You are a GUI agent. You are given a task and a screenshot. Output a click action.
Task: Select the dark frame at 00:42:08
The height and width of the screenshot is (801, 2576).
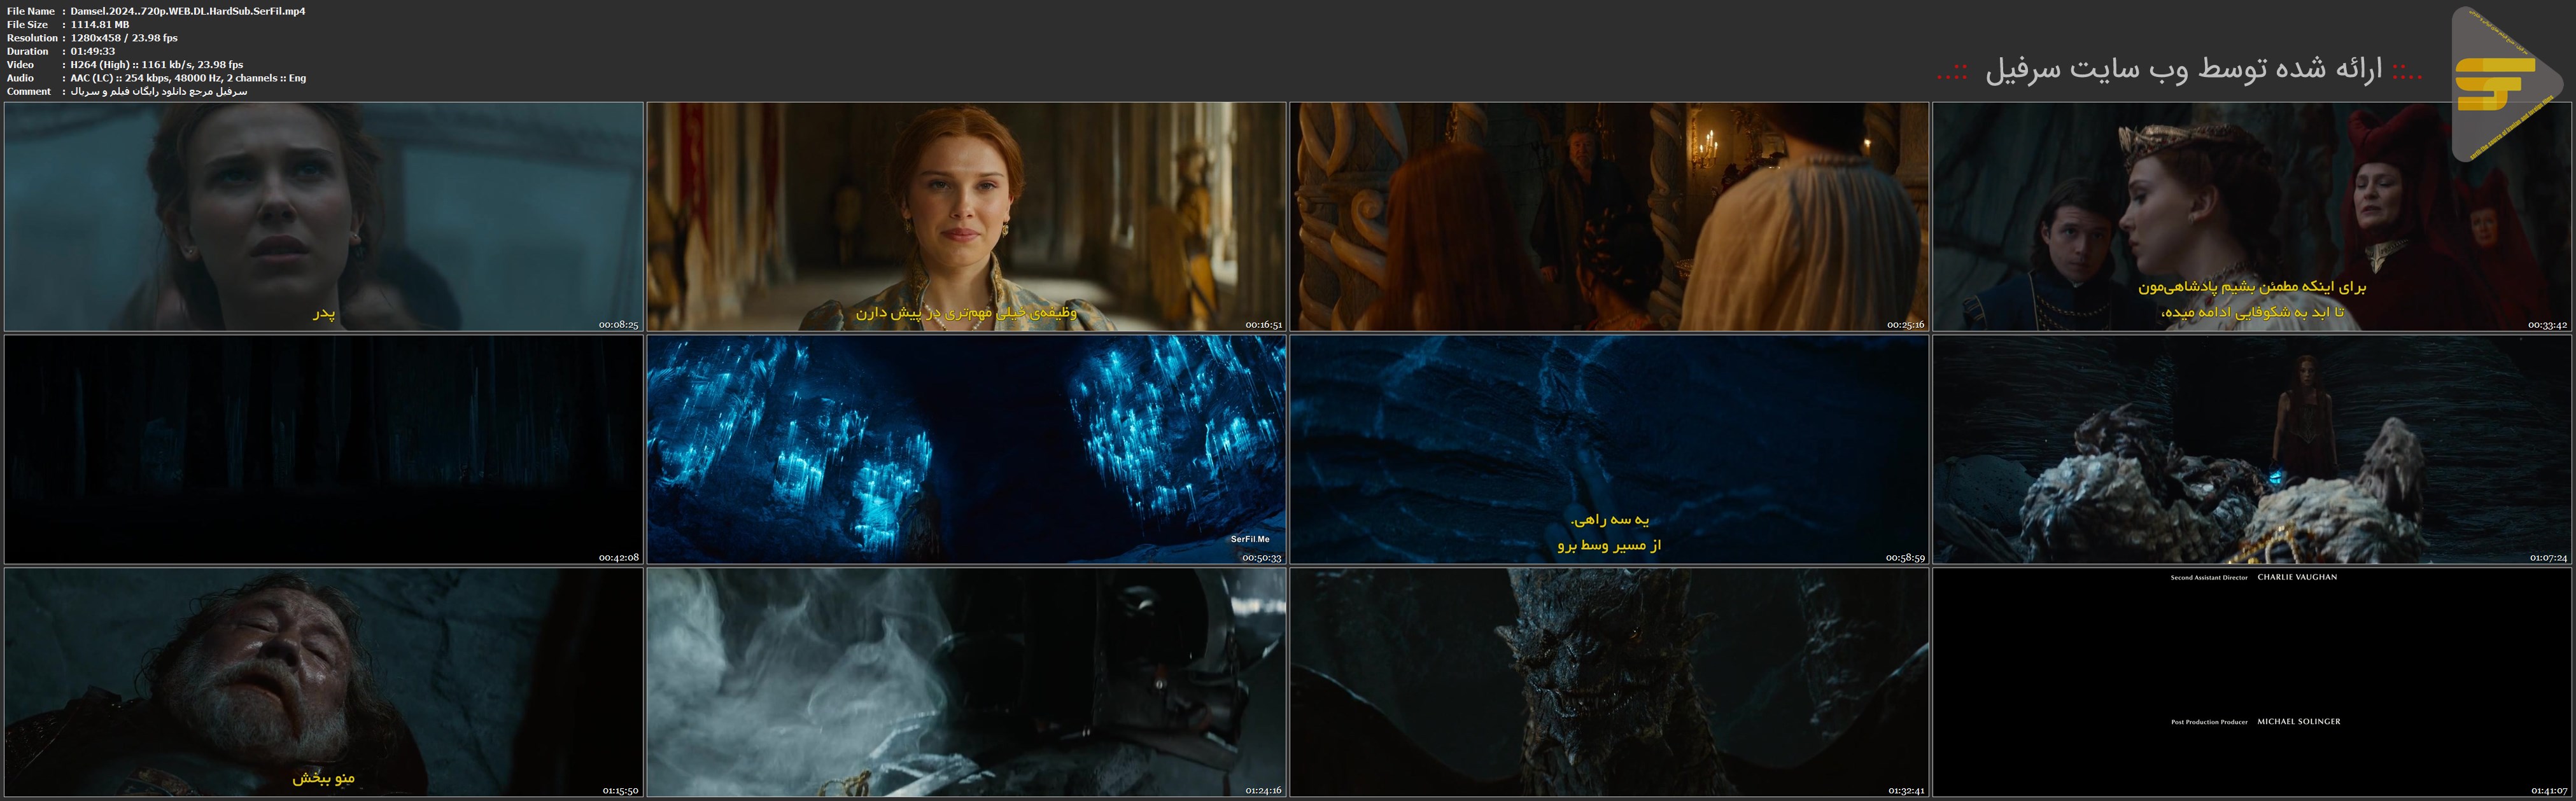click(323, 449)
